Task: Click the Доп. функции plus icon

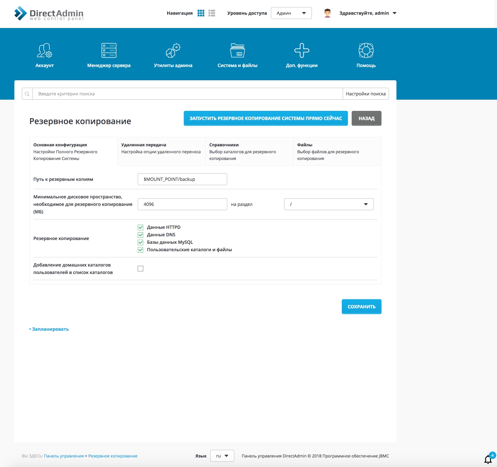Action: [301, 51]
